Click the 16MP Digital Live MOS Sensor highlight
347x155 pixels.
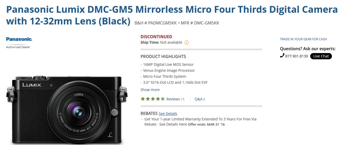click(168, 64)
